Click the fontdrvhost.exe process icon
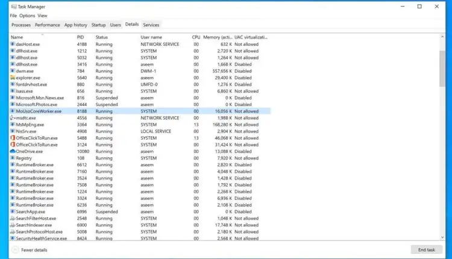This screenshot has height=259, width=452. [13, 84]
